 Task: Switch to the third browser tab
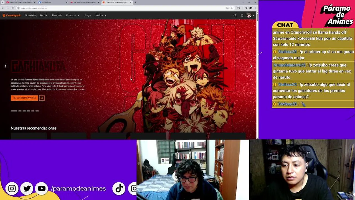[x=85, y=2]
